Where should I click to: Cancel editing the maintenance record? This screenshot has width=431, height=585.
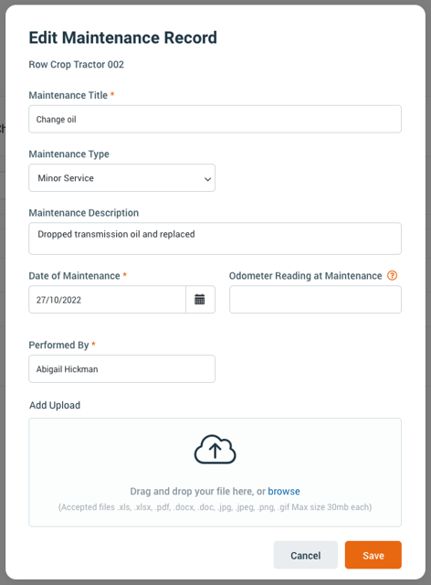pyautogui.click(x=306, y=555)
